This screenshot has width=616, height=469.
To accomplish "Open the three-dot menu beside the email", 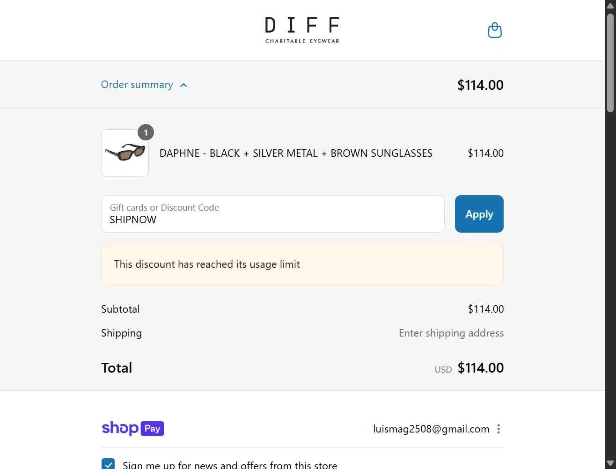I will pos(499,429).
